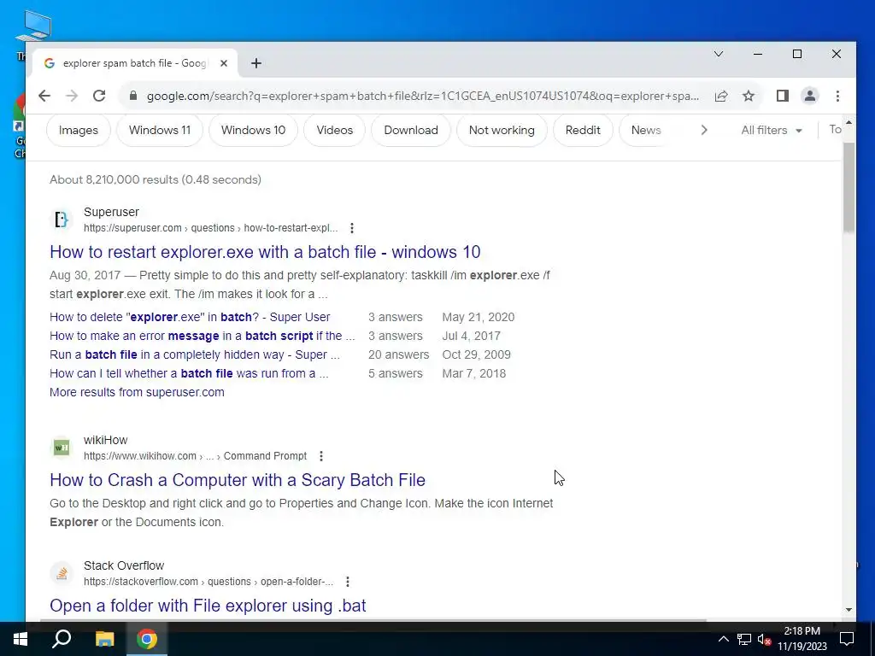This screenshot has height=656, width=875.
Task: Open options for the Stack Overflow result
Action: 347,581
